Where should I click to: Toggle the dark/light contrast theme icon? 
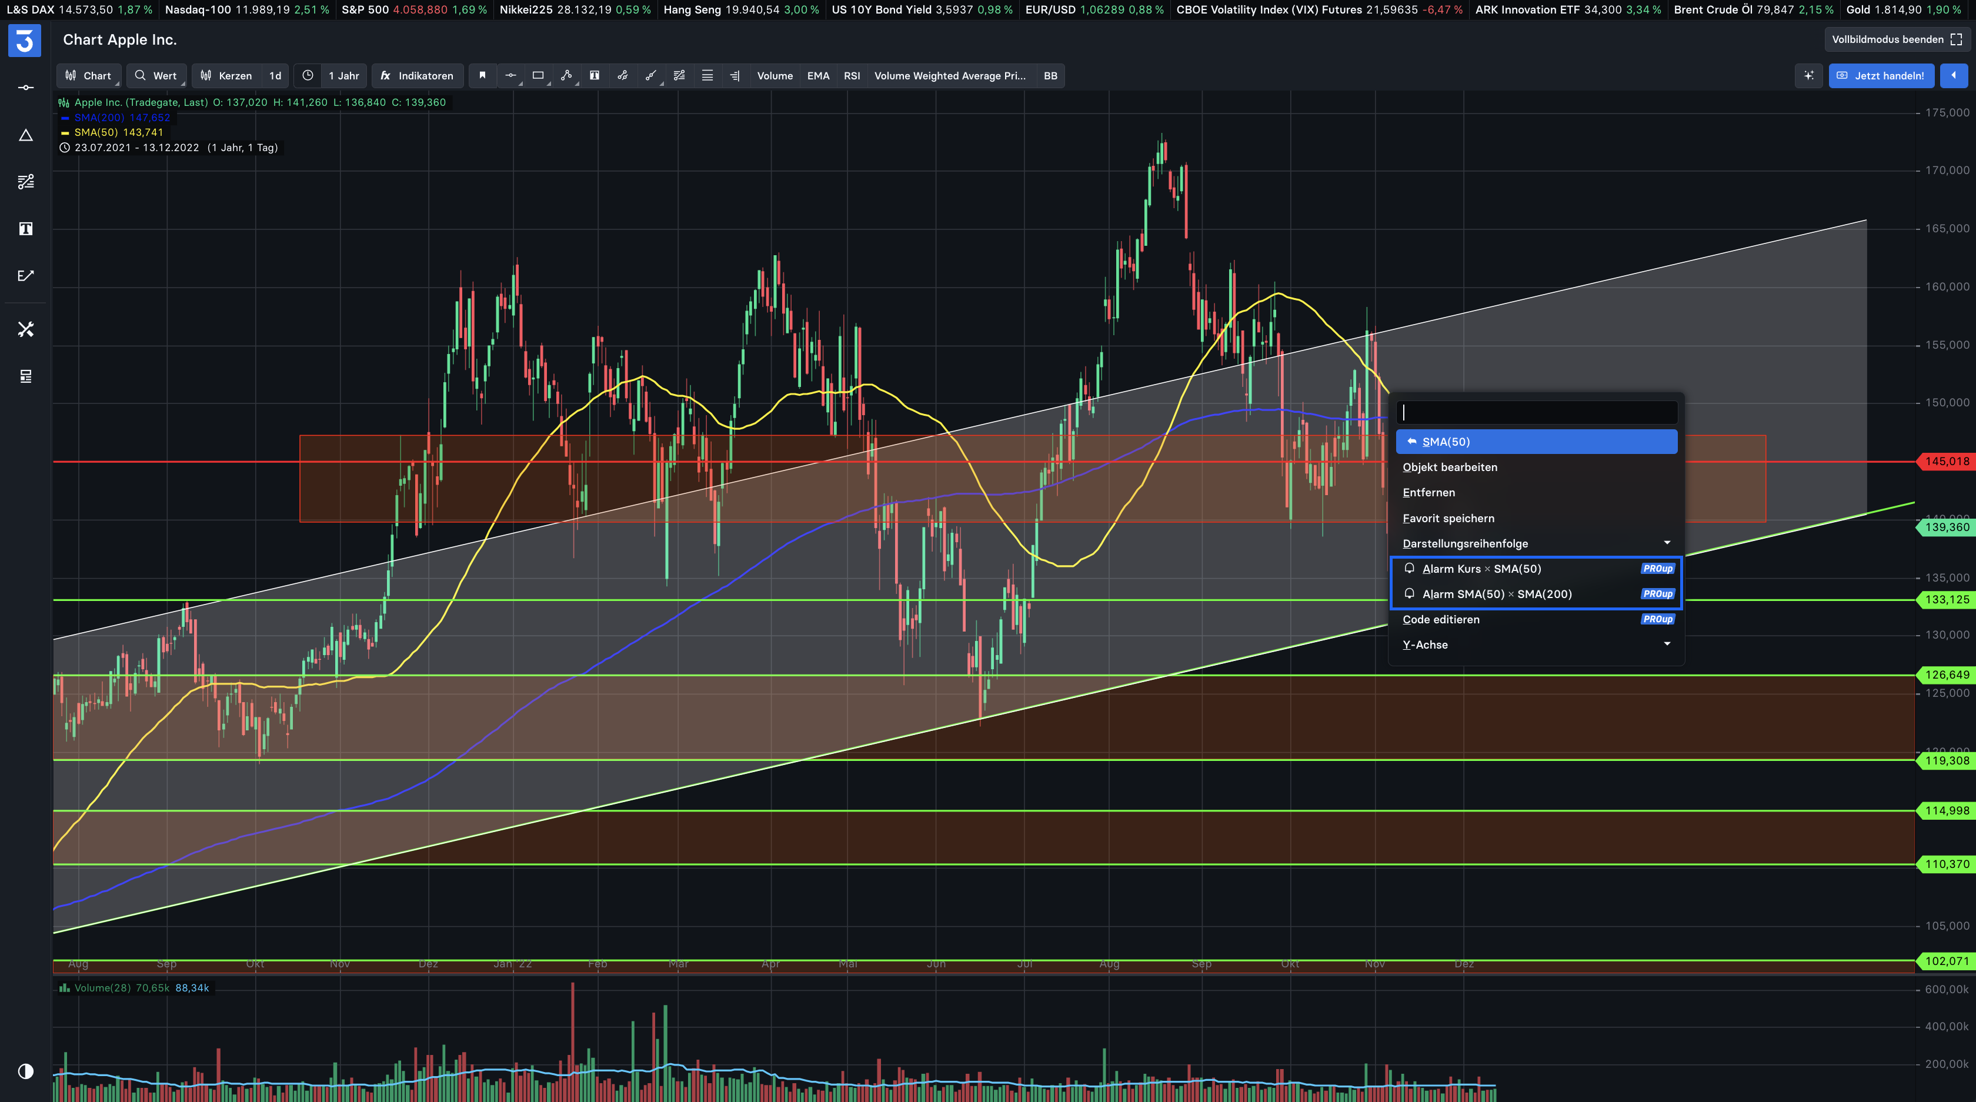click(25, 1071)
